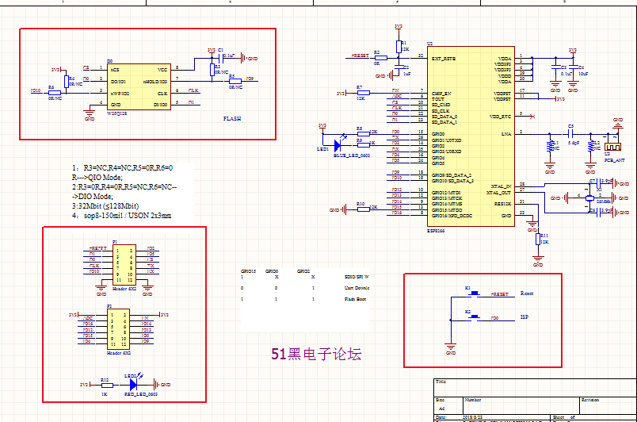
Task: Select the PCB_ANT antenna symbol
Action: click(x=612, y=147)
